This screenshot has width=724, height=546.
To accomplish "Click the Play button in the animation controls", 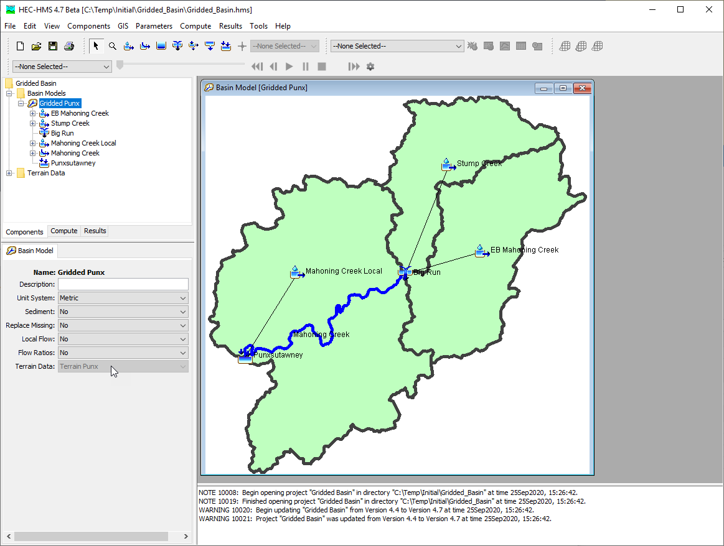I will [x=289, y=67].
